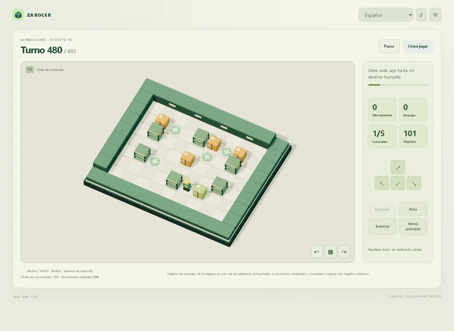Screen dimensions: 454x331
Task: Move with the down-right arrow button
Action: click(x=414, y=183)
